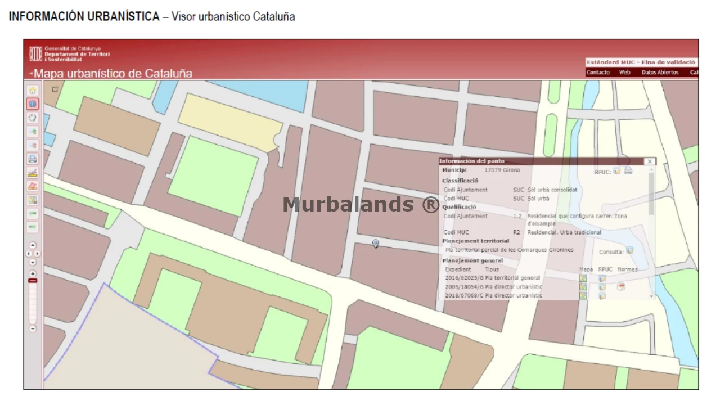
Task: Open the Web link in header
Action: click(624, 73)
